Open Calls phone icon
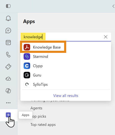115x135 pixels. click(8, 55)
